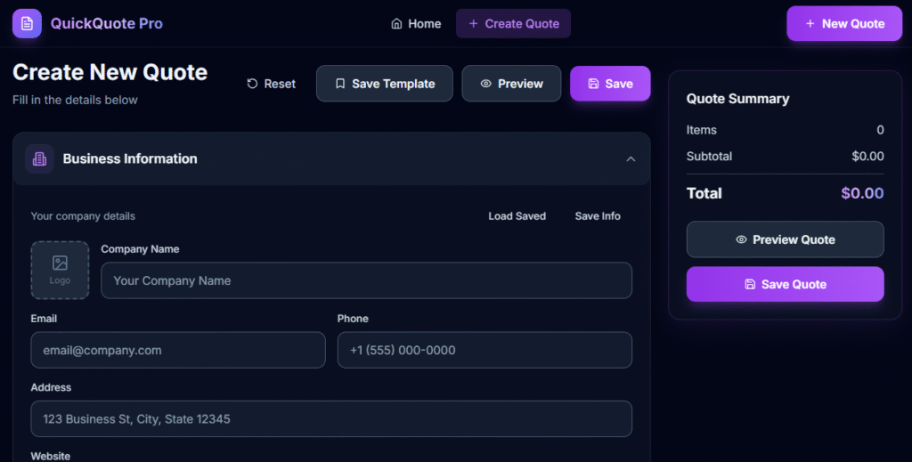Click the Business Information section title
The image size is (912, 462).
pos(130,158)
